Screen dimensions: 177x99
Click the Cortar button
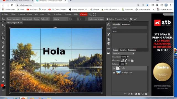[x=37, y=19]
